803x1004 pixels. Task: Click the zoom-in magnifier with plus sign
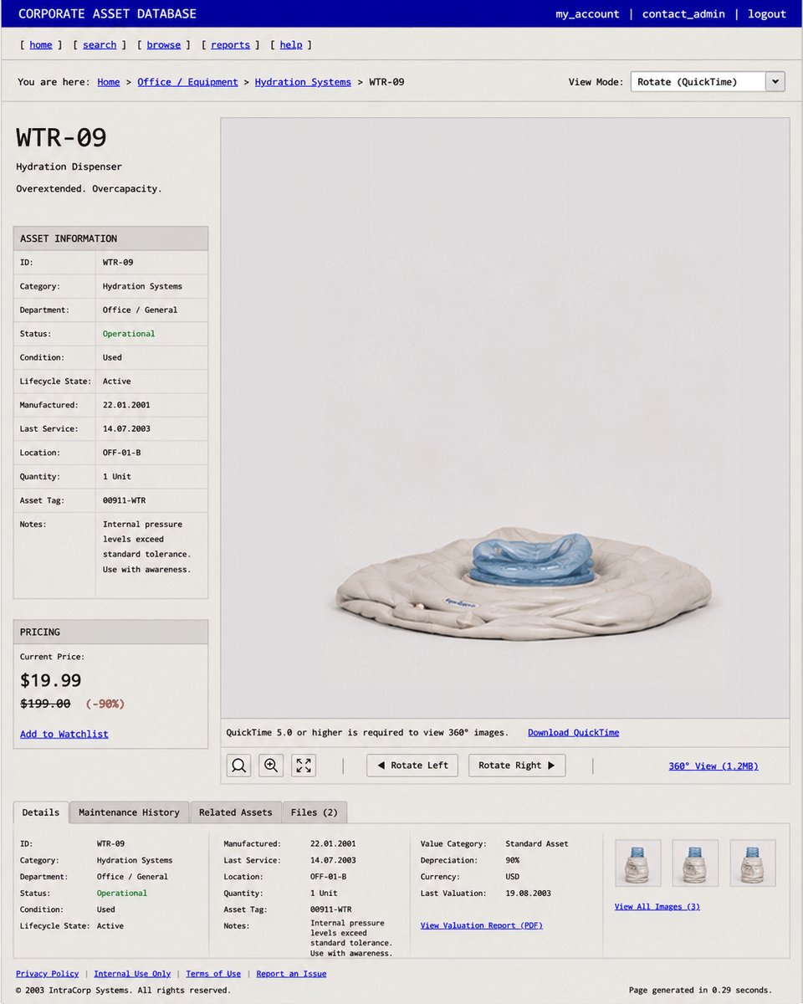point(271,766)
